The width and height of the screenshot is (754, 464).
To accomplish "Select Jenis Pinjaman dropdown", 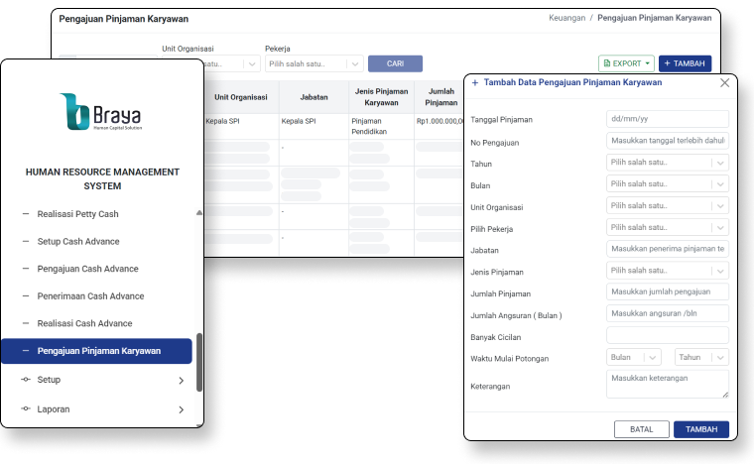I will click(x=667, y=271).
